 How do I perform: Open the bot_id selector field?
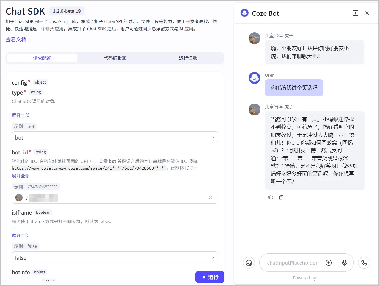click(x=115, y=198)
